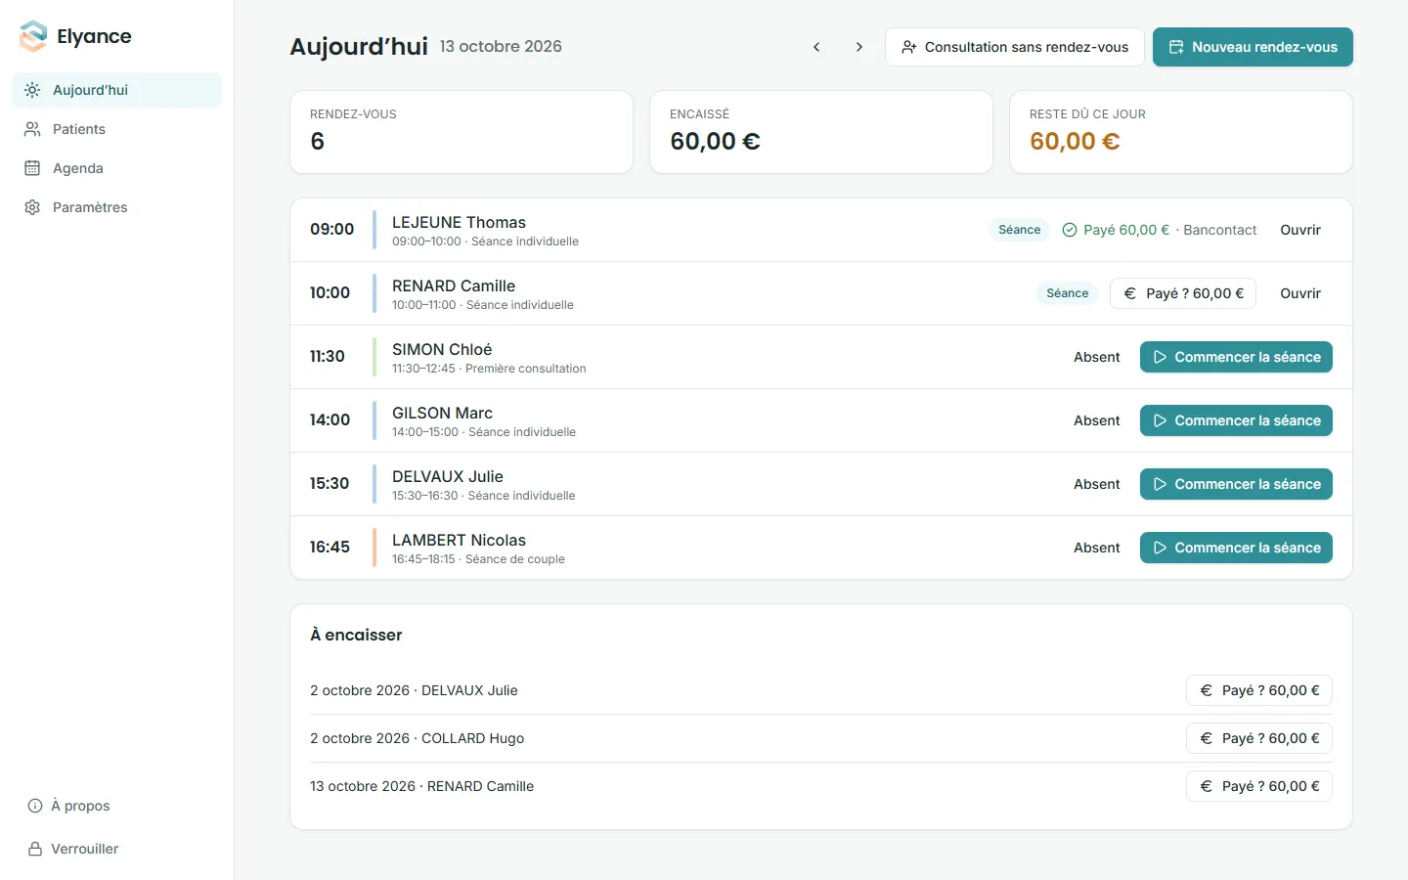1408x880 pixels.
Task: Open Aujourd'hui in the sidebar
Action: point(117,90)
